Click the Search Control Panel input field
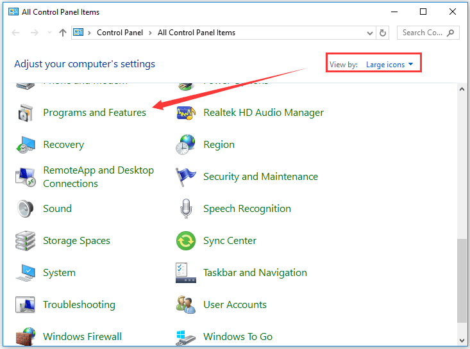This screenshot has width=470, height=349. 428,33
